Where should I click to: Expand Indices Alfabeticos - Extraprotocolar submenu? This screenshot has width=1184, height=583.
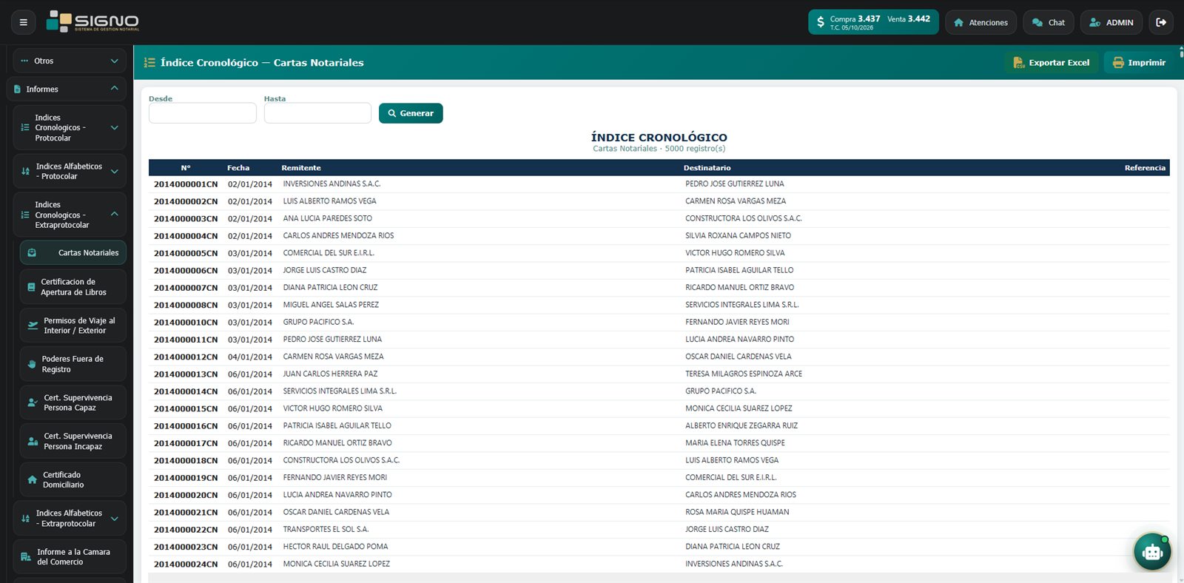[x=70, y=519]
